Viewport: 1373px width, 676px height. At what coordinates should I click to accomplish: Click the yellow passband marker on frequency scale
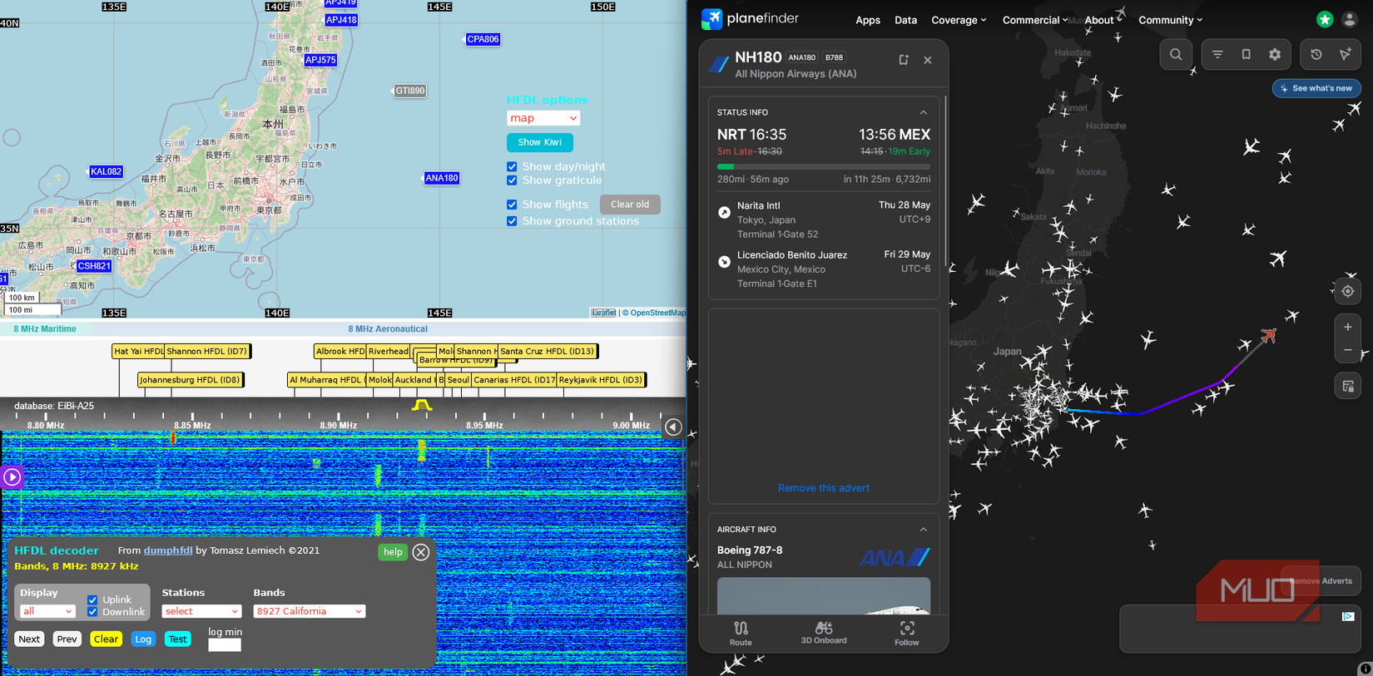pyautogui.click(x=422, y=405)
